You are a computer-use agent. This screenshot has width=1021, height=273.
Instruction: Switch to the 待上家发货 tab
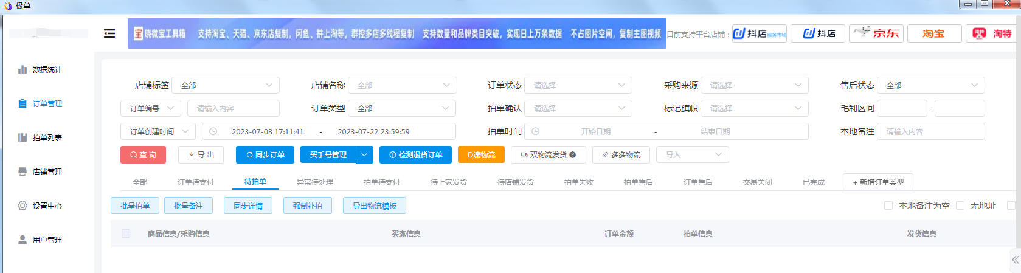(449, 182)
